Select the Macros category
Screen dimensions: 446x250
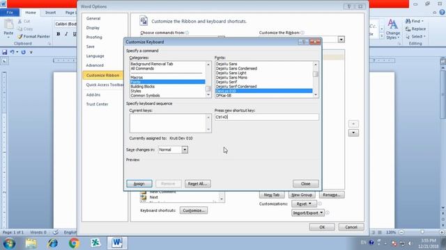point(137,77)
